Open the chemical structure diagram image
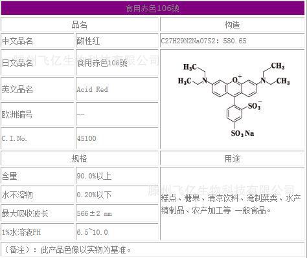The image size is (307, 258). 234,100
